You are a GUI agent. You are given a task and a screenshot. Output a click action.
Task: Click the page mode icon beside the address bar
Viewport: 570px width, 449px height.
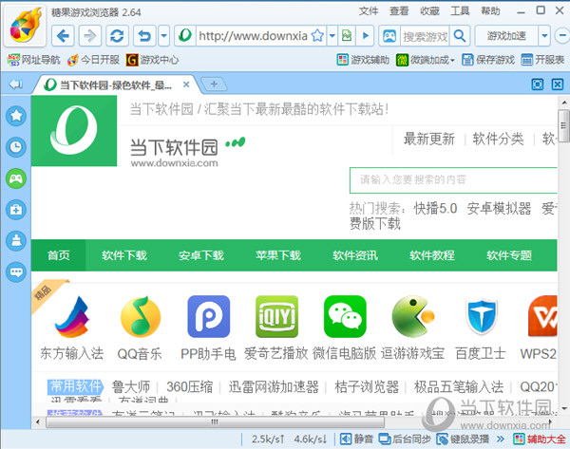tap(347, 36)
